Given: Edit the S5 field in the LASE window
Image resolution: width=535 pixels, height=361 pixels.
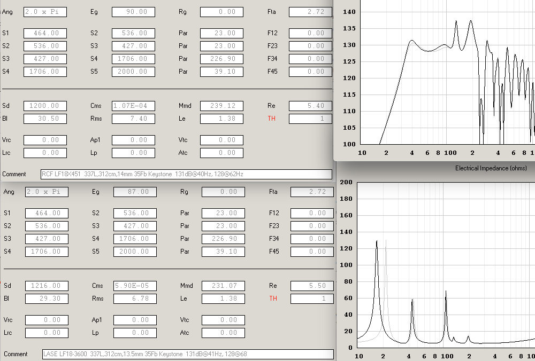Looking at the screenshot, I should point(135,252).
